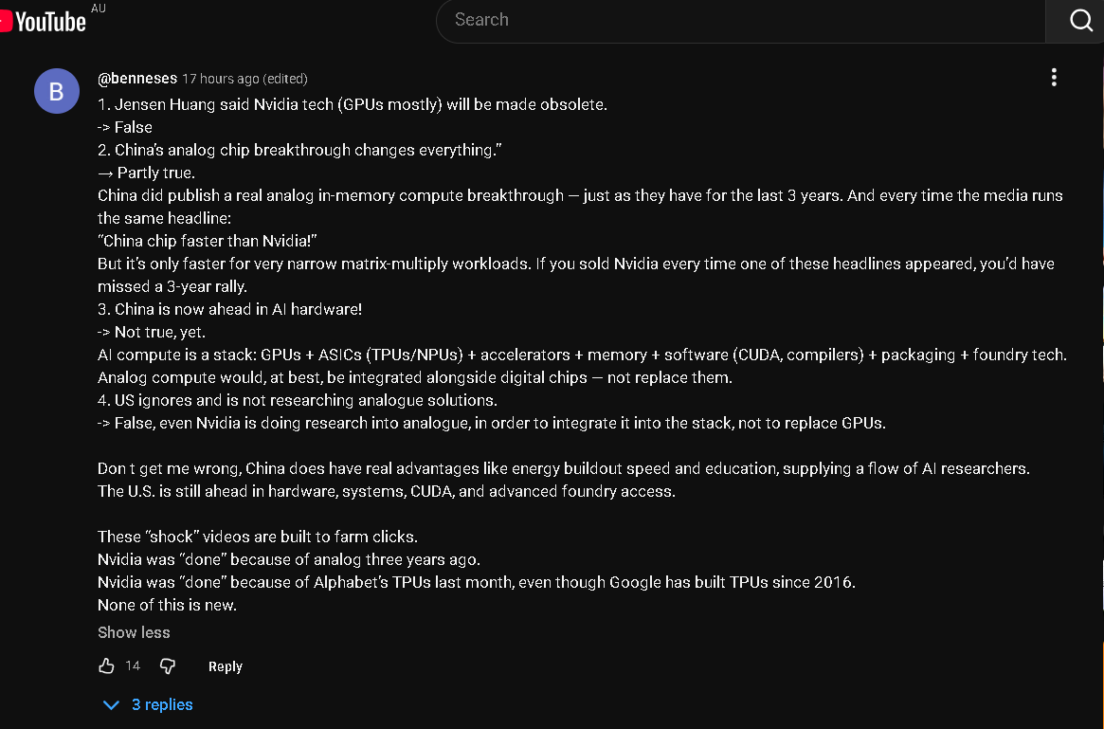The image size is (1104, 729).
Task: Click the "-> Not true, yet." line
Action: (151, 332)
